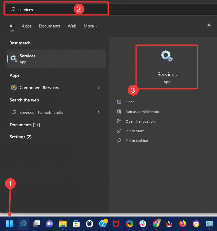Launch Microsoft Store from the taskbar
Viewport: 217px width, 231px height.
[76, 224]
